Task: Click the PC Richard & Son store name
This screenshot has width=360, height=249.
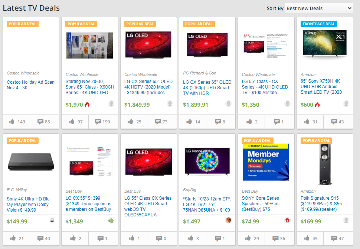Action: click(x=200, y=73)
